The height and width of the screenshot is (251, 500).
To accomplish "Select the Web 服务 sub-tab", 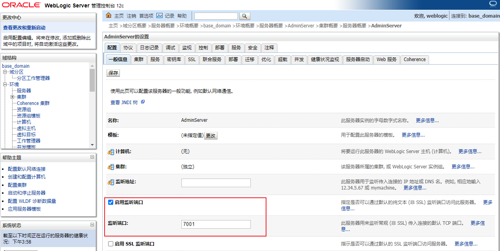I will 387,60.
